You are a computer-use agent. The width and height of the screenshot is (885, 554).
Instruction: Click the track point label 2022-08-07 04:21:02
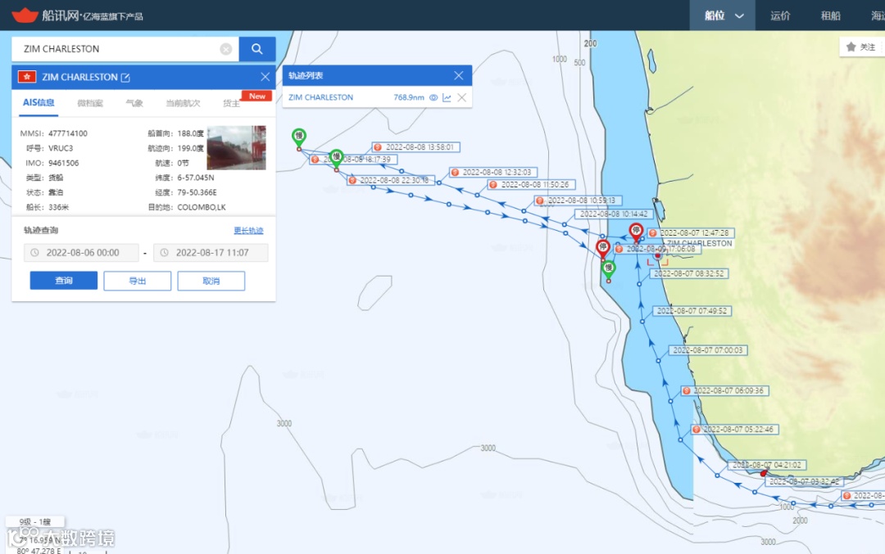click(766, 465)
